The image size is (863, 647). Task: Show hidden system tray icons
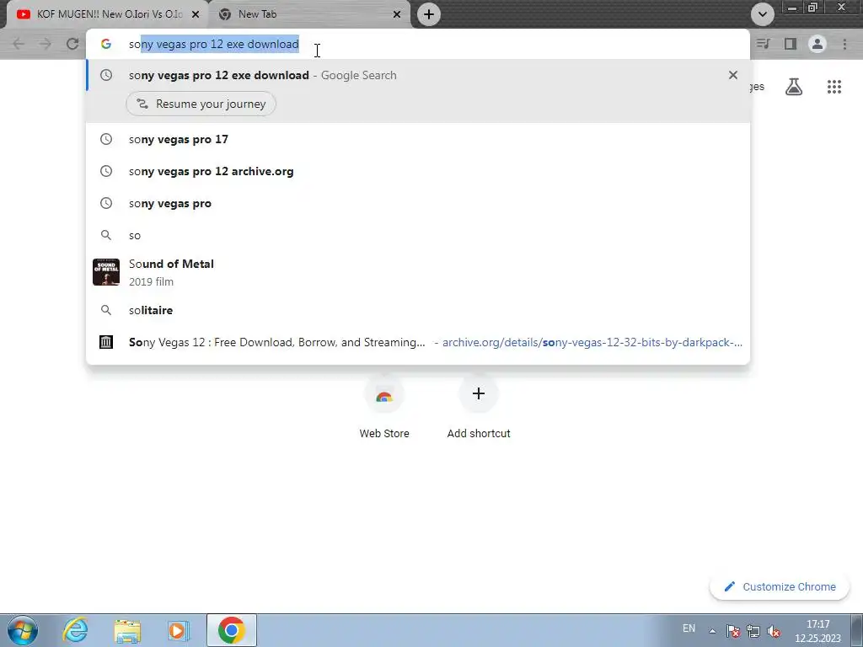712,631
